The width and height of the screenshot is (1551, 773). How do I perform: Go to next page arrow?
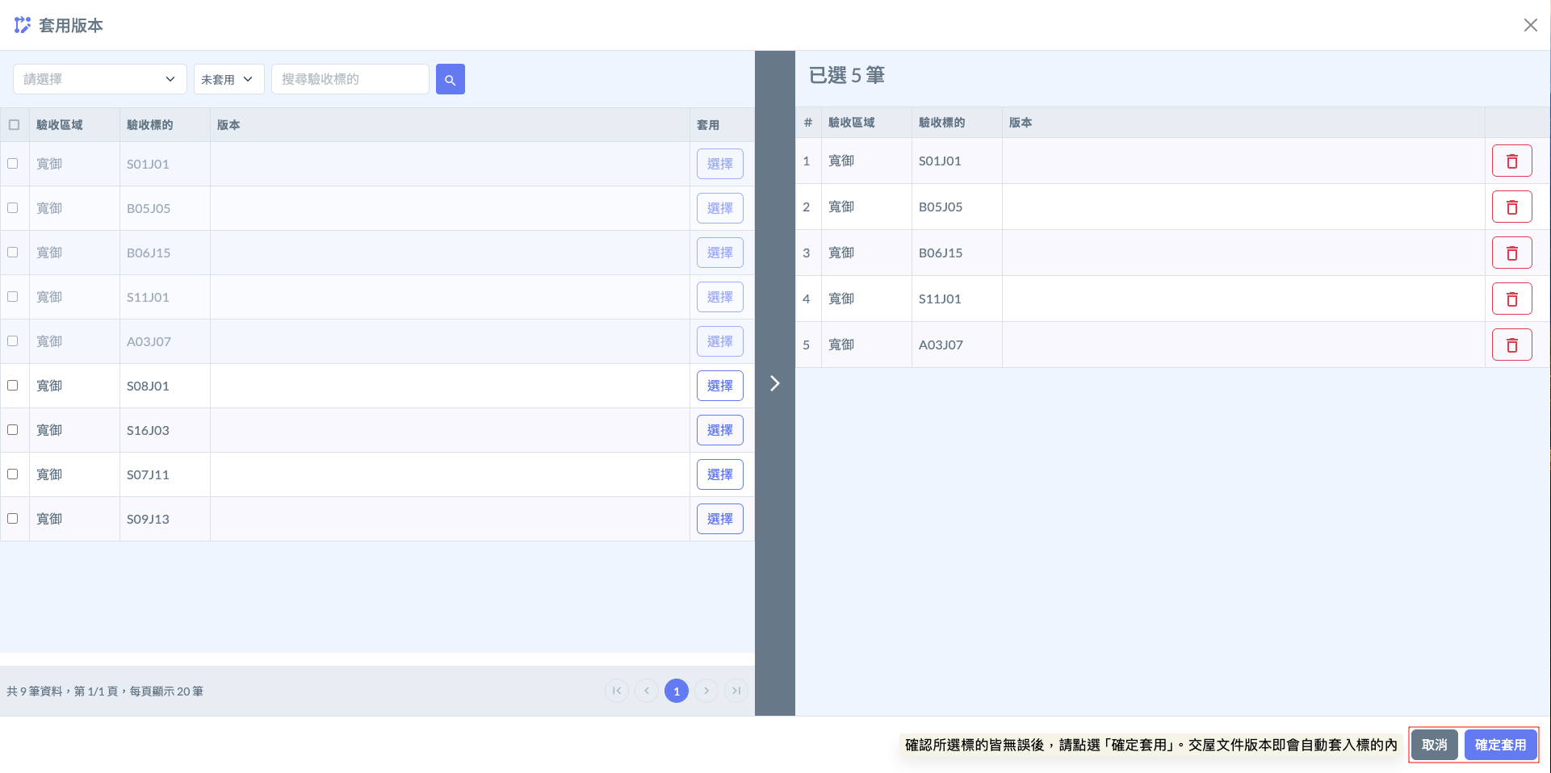click(706, 691)
